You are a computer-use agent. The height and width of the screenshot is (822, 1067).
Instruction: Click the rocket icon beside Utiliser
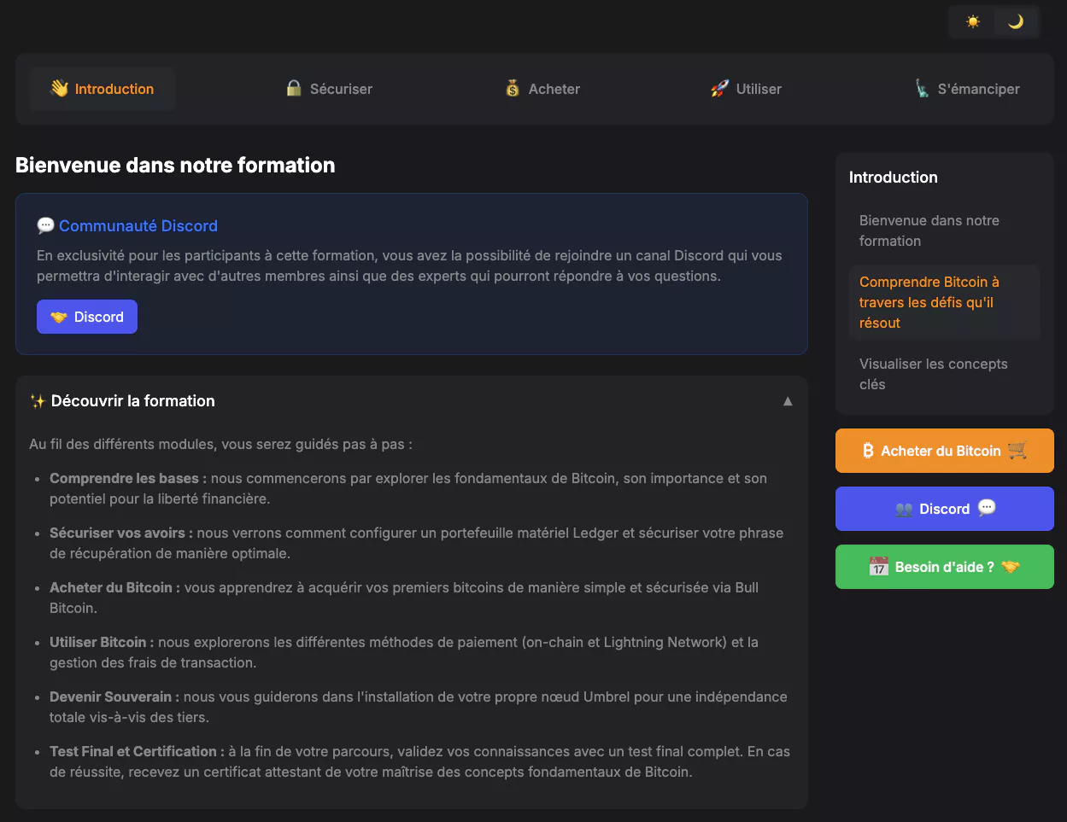(719, 89)
